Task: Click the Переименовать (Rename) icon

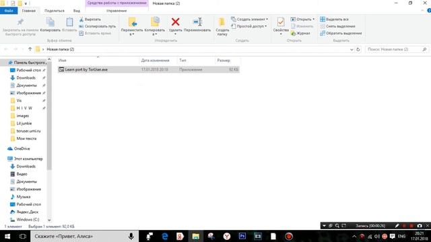Action: click(x=197, y=22)
